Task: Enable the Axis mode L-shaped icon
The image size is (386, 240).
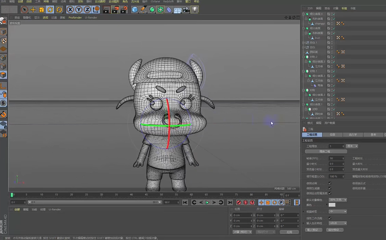Action: point(3,86)
